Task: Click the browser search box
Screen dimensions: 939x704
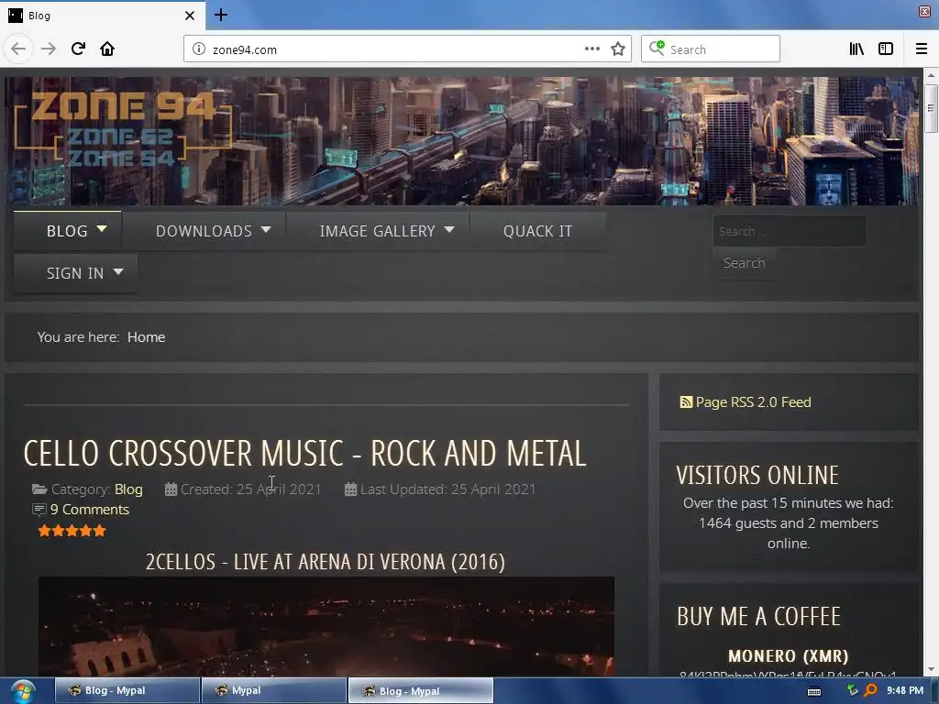Action: coord(711,49)
